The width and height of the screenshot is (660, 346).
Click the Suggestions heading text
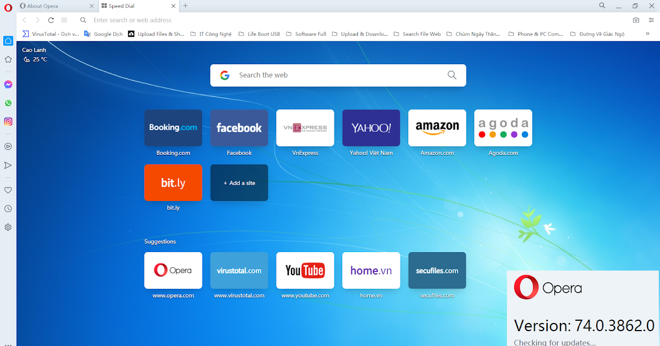click(x=160, y=242)
